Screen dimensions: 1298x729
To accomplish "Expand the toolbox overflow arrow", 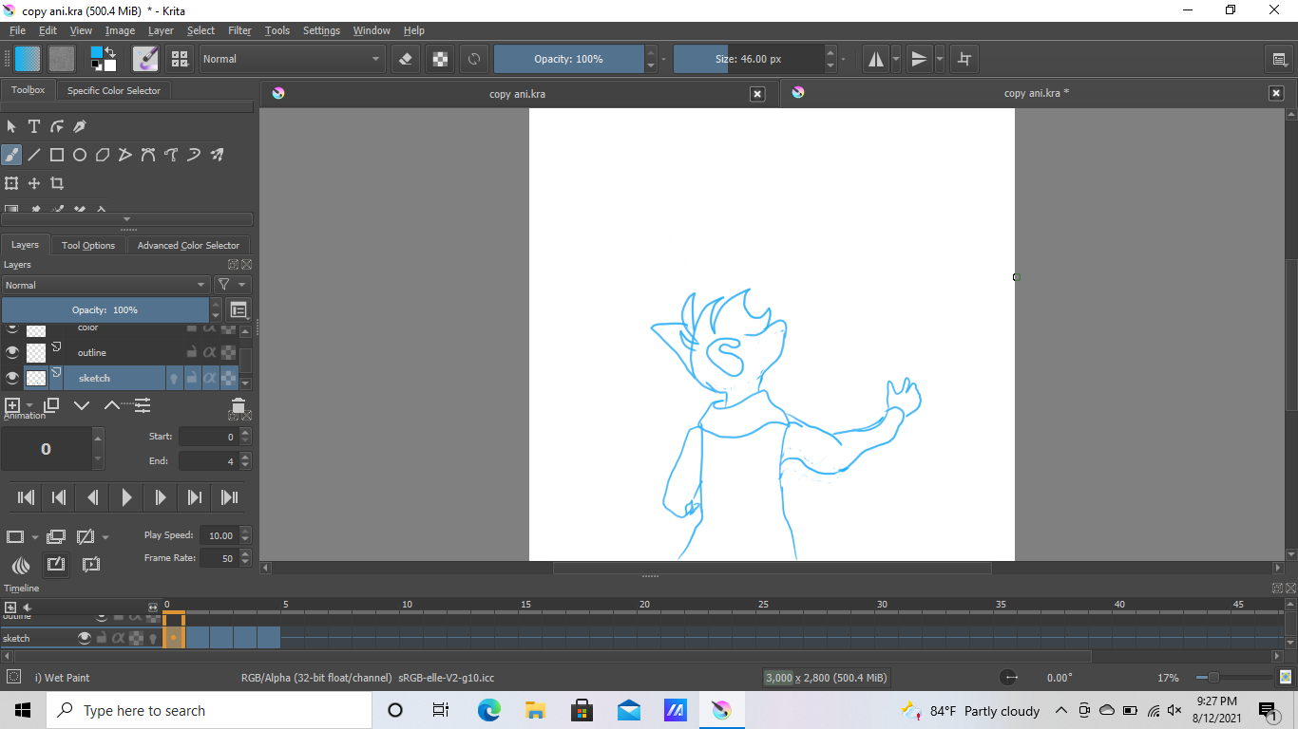I will (127, 219).
